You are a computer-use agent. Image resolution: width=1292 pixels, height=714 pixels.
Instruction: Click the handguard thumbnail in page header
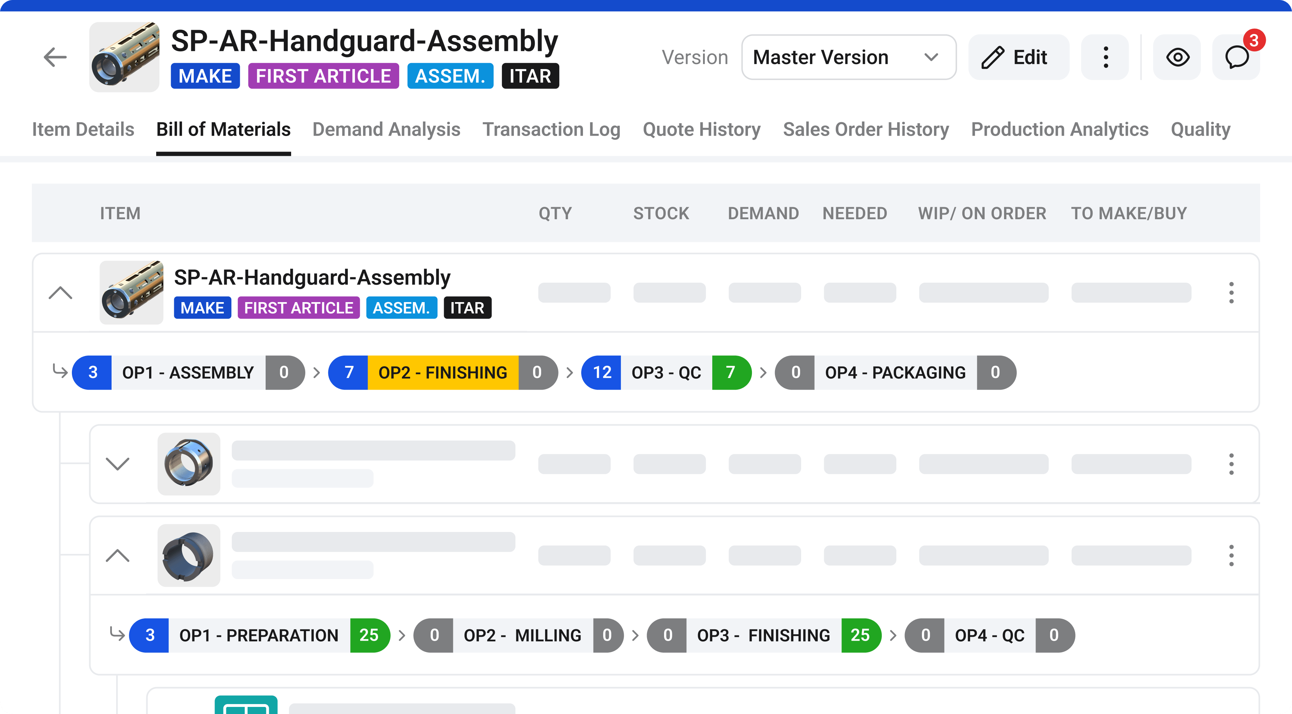coord(124,57)
